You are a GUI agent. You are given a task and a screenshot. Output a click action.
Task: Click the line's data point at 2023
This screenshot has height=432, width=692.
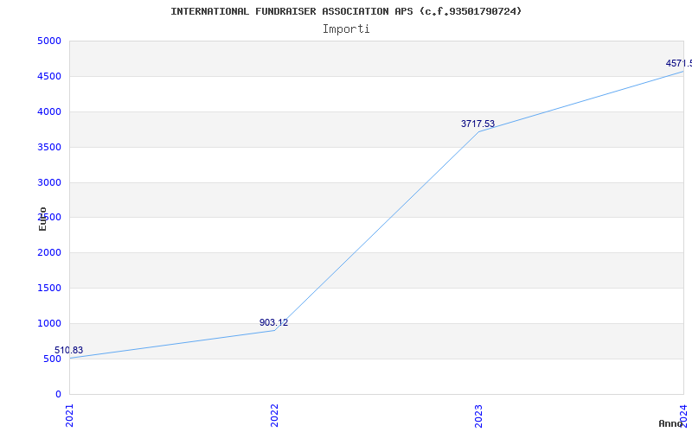479,132
